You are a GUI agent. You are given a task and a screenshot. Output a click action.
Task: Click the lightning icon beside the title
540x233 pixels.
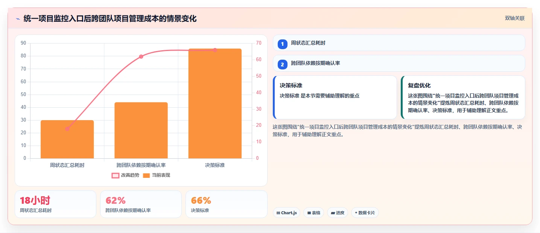18,19
